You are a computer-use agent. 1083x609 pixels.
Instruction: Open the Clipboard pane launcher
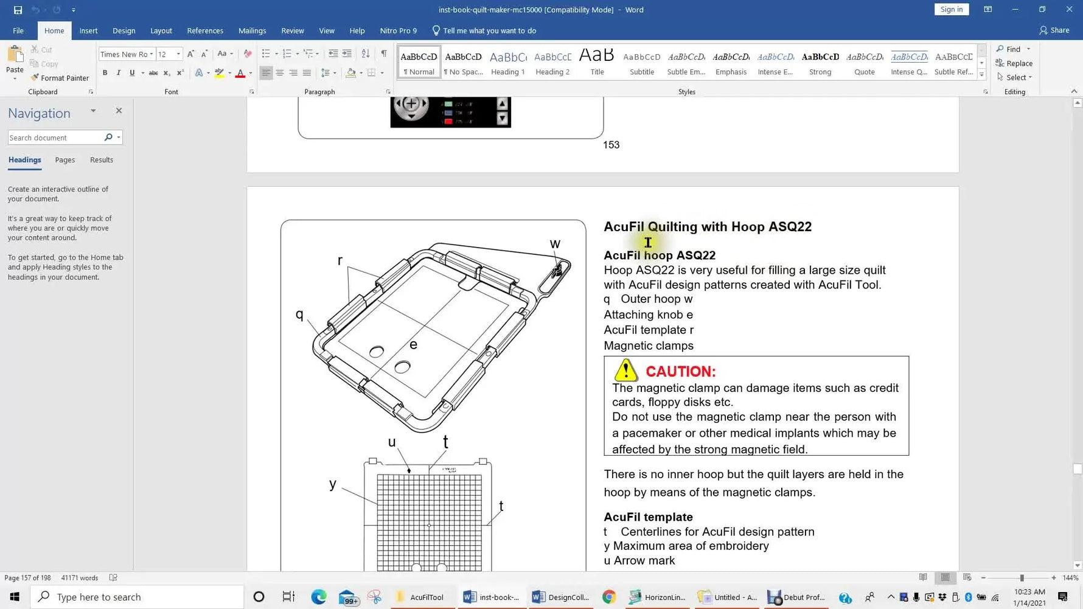coord(91,92)
